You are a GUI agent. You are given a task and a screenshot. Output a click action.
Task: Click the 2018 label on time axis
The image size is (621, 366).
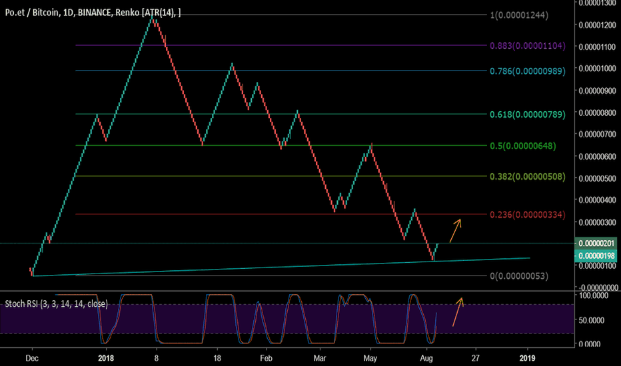coord(106,358)
